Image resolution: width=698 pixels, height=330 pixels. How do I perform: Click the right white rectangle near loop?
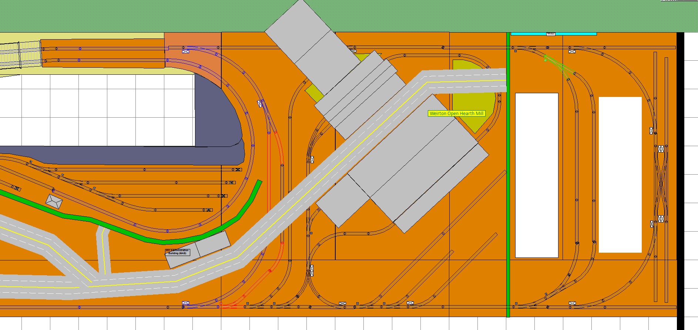coord(620,175)
